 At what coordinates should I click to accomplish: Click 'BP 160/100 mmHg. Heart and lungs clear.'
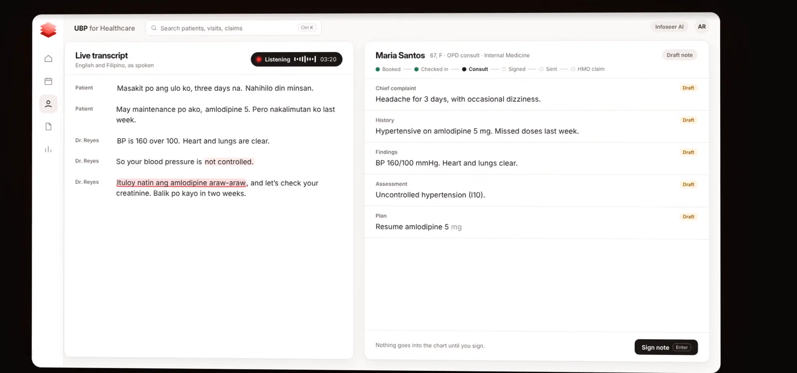tap(446, 163)
